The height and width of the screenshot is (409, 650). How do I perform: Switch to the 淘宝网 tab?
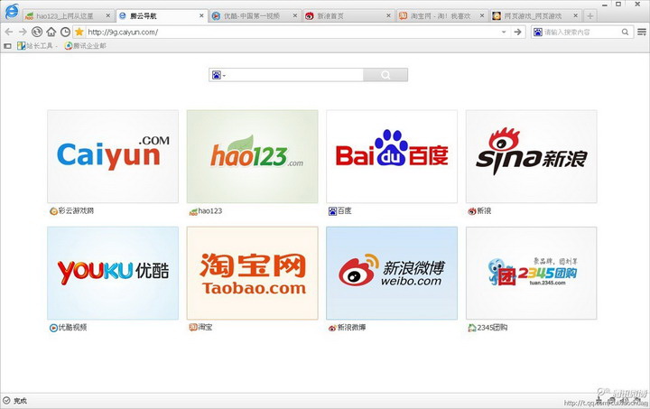click(441, 16)
